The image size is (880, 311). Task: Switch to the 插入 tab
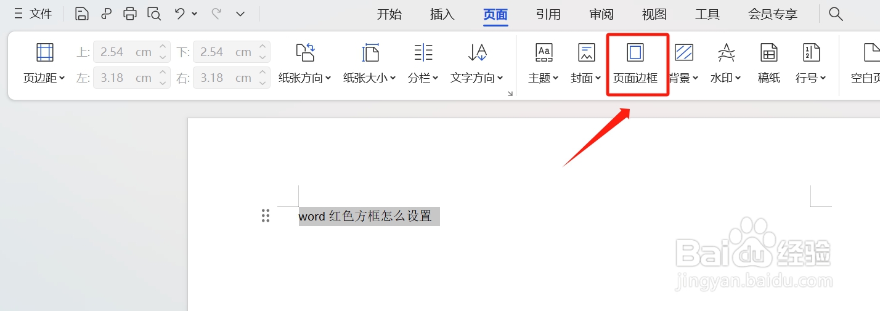442,14
